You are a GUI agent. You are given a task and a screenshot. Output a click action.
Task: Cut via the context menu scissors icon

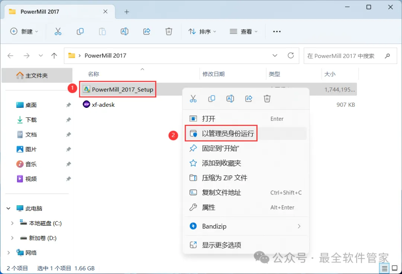pyautogui.click(x=193, y=99)
